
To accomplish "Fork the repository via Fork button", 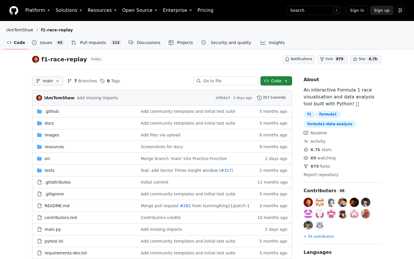I will [x=332, y=59].
